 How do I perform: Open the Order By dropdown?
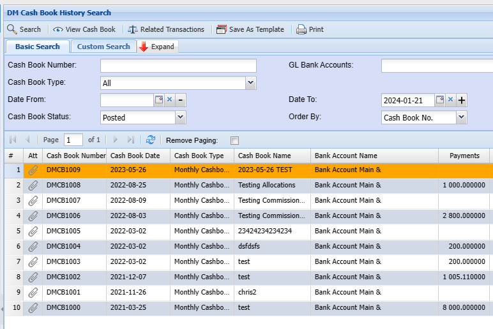(x=461, y=117)
